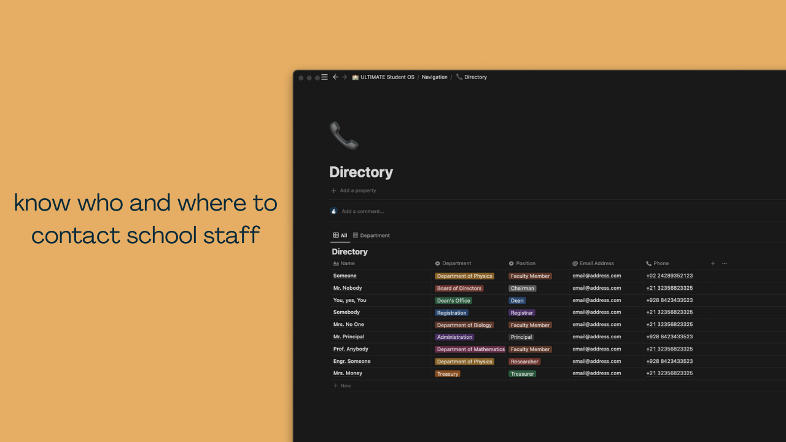
Task: Click the Principal position tag
Action: click(x=521, y=337)
